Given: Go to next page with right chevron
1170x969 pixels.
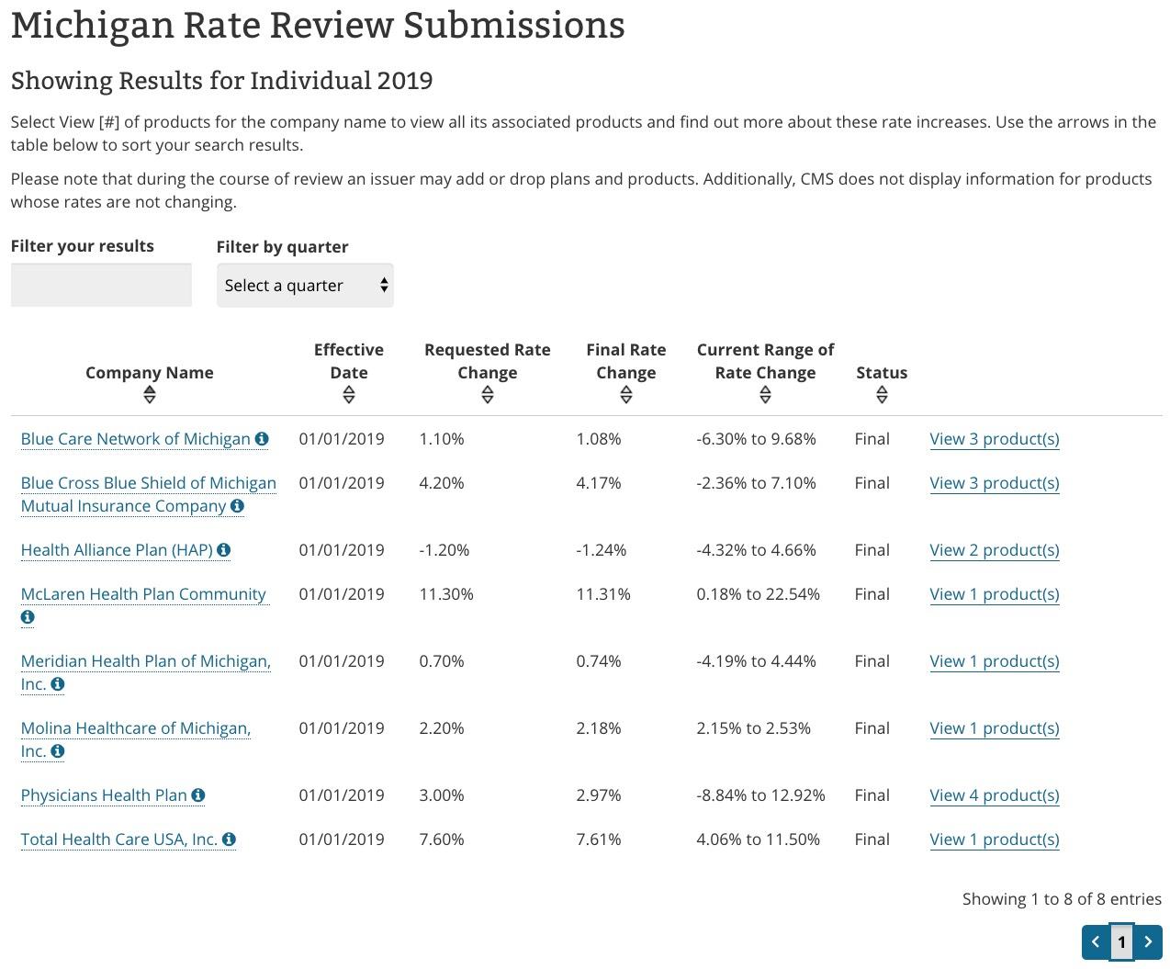Looking at the screenshot, I should point(1148,941).
